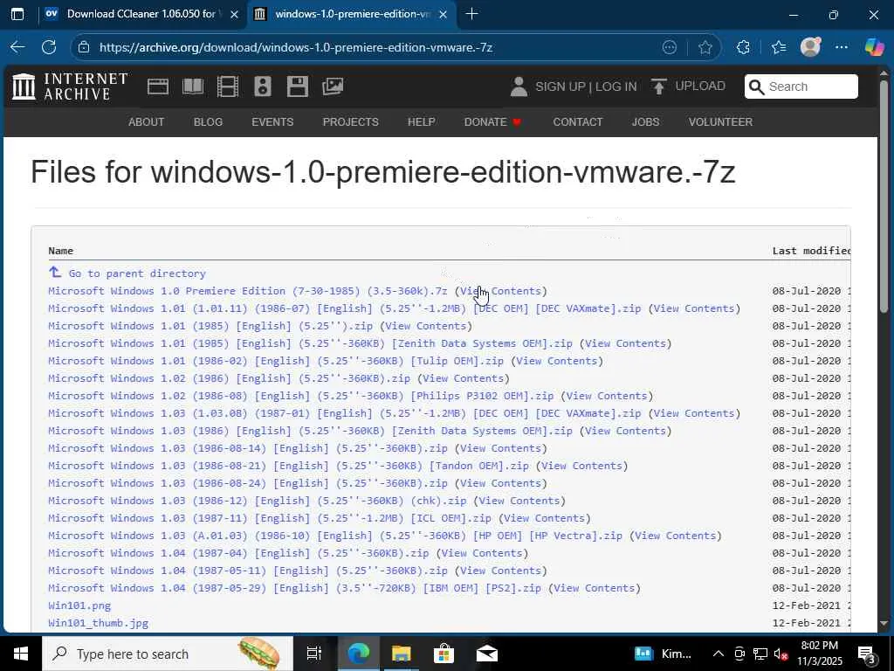Click the SIGN UP link

click(560, 86)
